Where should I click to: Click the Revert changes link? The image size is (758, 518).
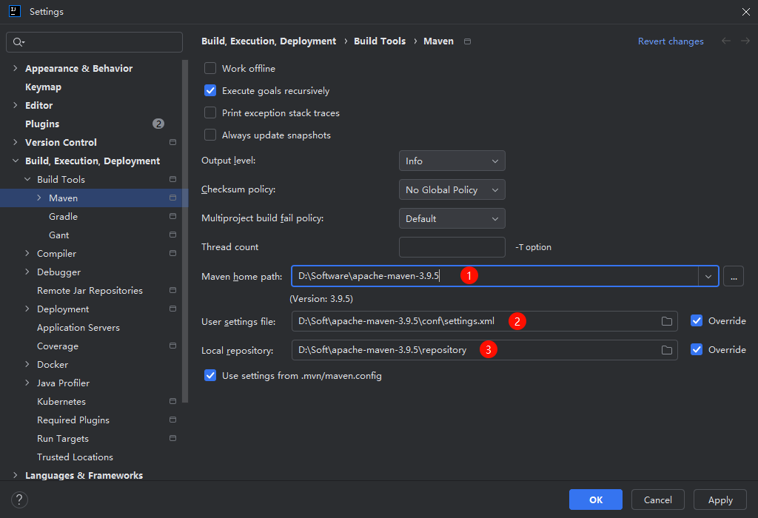coord(671,41)
